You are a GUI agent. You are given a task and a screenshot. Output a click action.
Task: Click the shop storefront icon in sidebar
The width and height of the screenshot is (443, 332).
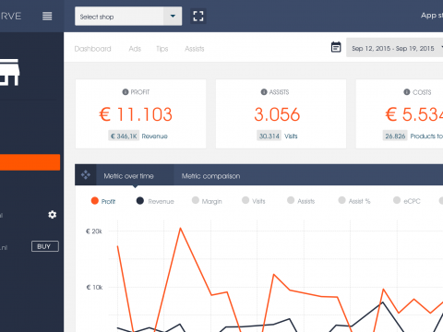[9, 72]
